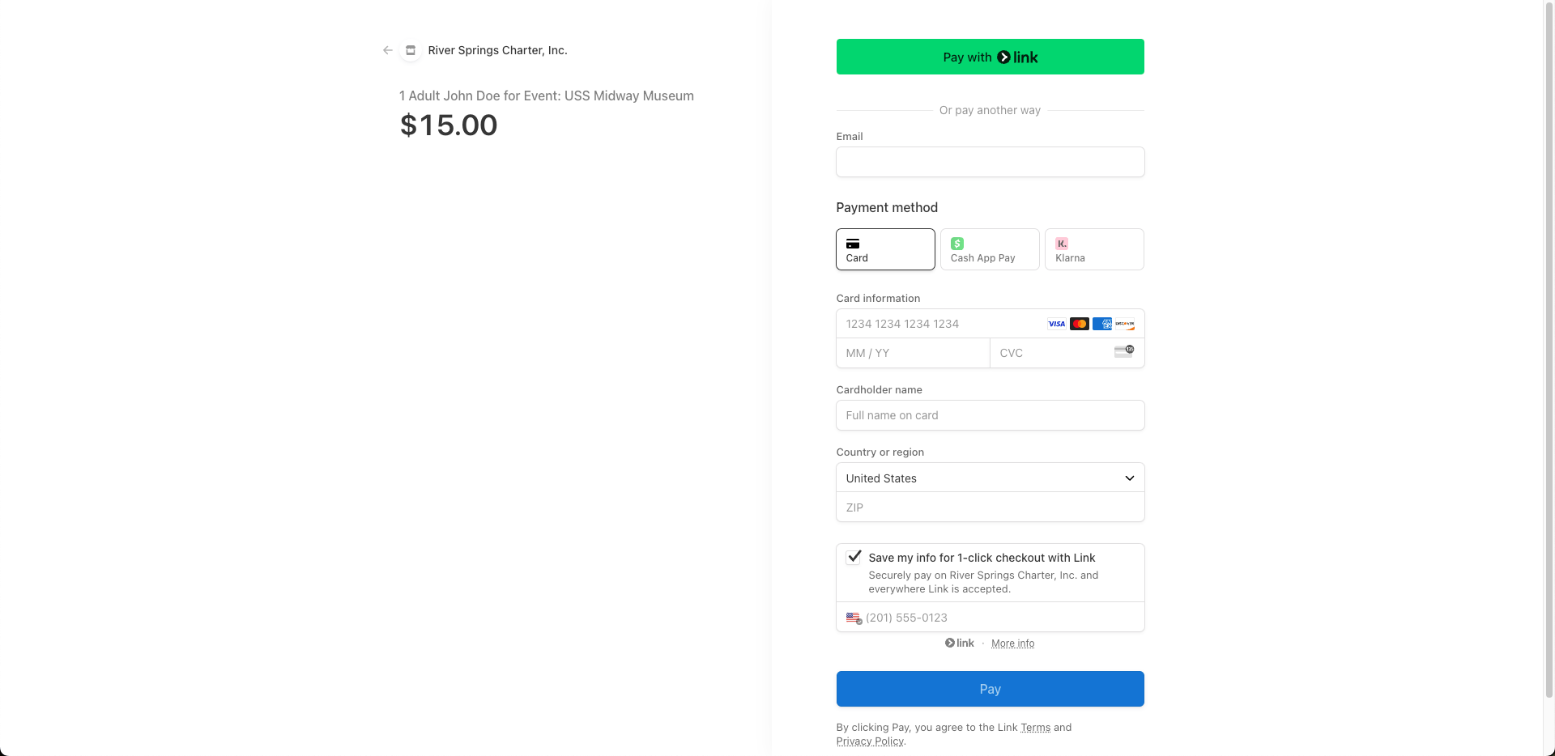Select the Card payment method tab
The image size is (1555, 756).
[x=885, y=249]
